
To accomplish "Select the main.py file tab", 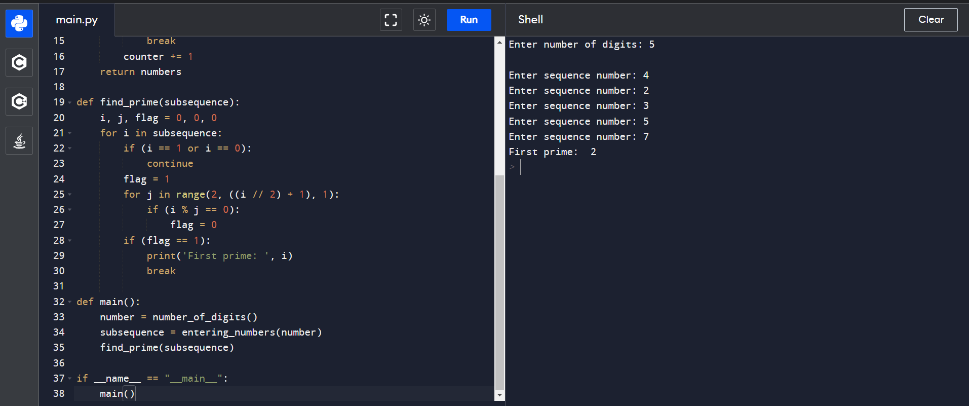I will click(x=77, y=20).
